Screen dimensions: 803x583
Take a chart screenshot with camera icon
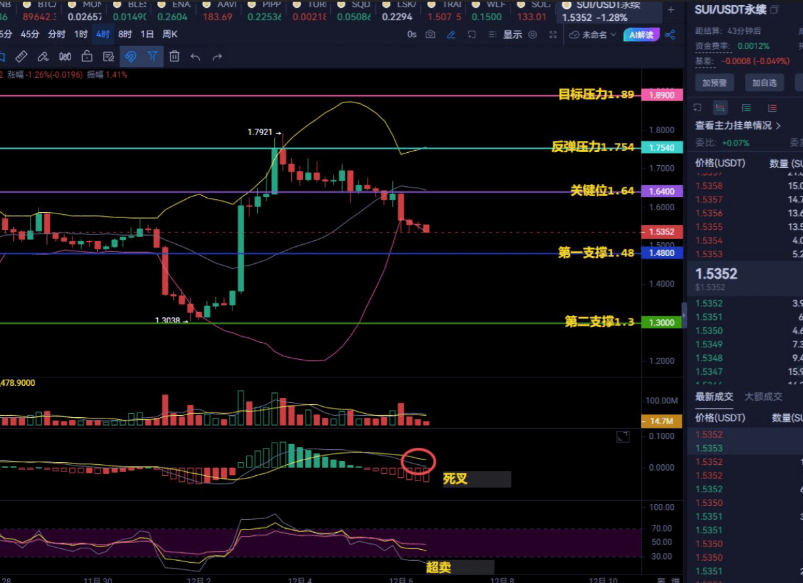tap(430, 35)
